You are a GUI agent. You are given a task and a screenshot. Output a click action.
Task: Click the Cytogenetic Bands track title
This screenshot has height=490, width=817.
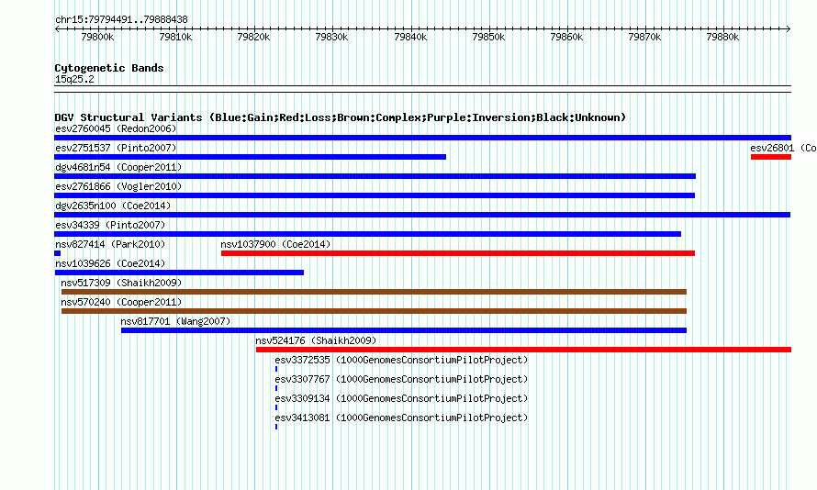tap(109, 68)
